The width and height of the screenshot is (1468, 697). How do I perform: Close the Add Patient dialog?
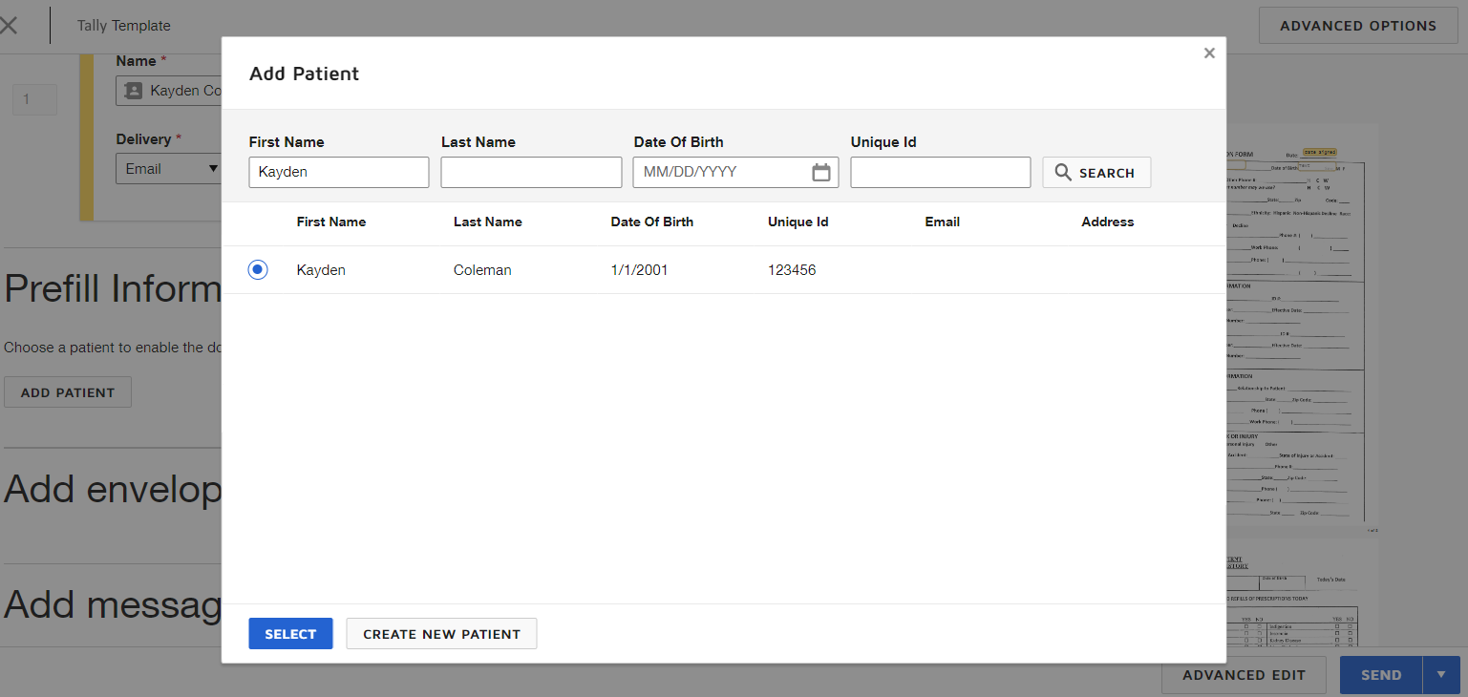click(x=1209, y=53)
